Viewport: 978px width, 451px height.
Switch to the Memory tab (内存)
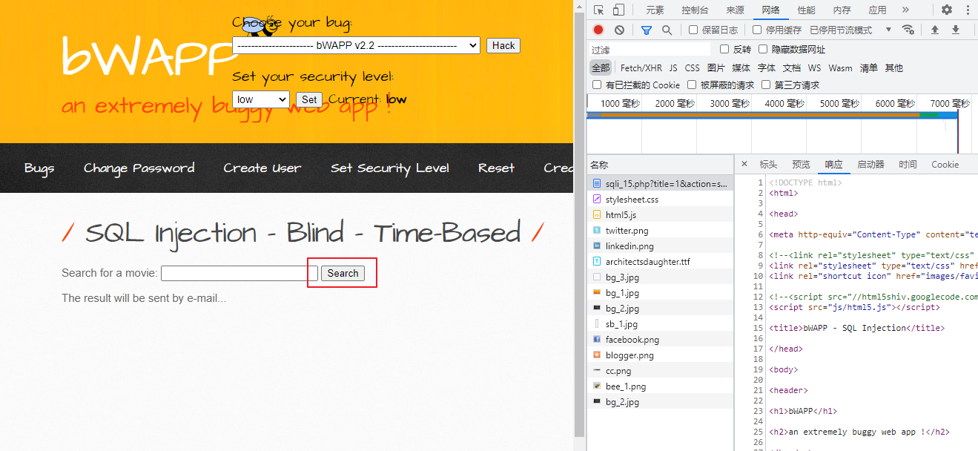tap(842, 10)
